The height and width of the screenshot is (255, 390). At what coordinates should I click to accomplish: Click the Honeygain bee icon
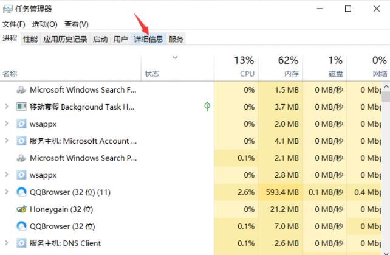21,209
